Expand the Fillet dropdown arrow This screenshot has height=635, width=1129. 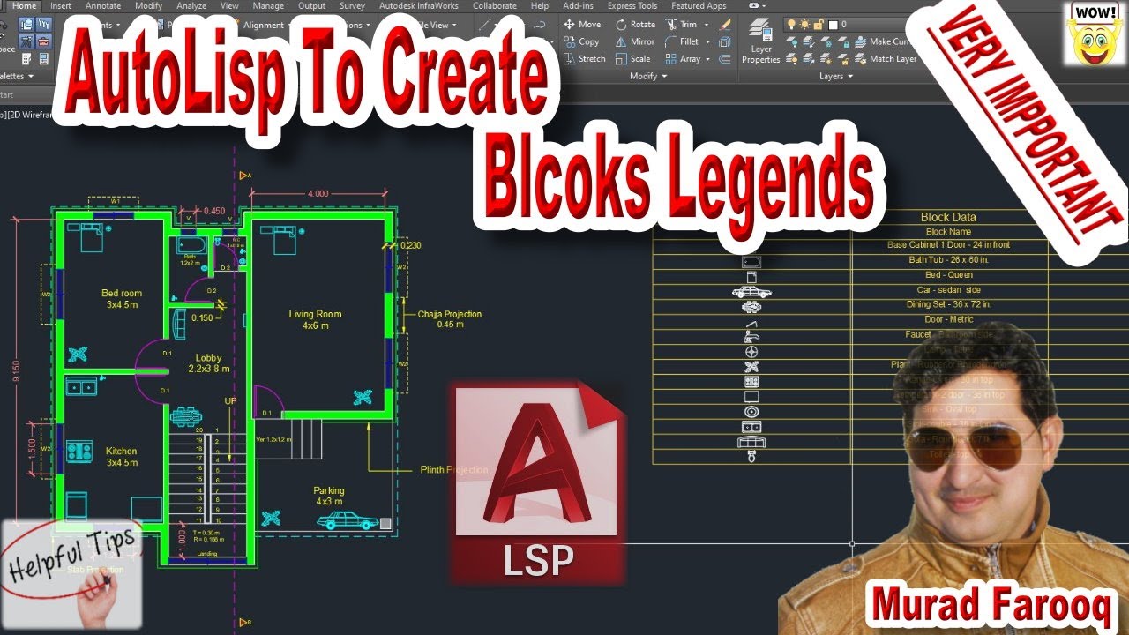click(707, 41)
